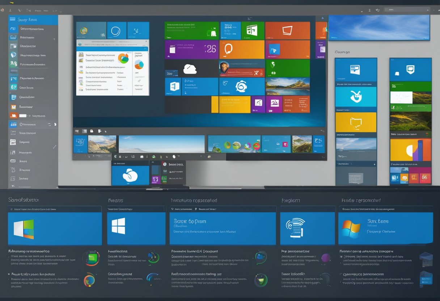Click the AB icon in the left sidebar
Image resolution: width=440 pixels, height=301 pixels.
[13, 64]
